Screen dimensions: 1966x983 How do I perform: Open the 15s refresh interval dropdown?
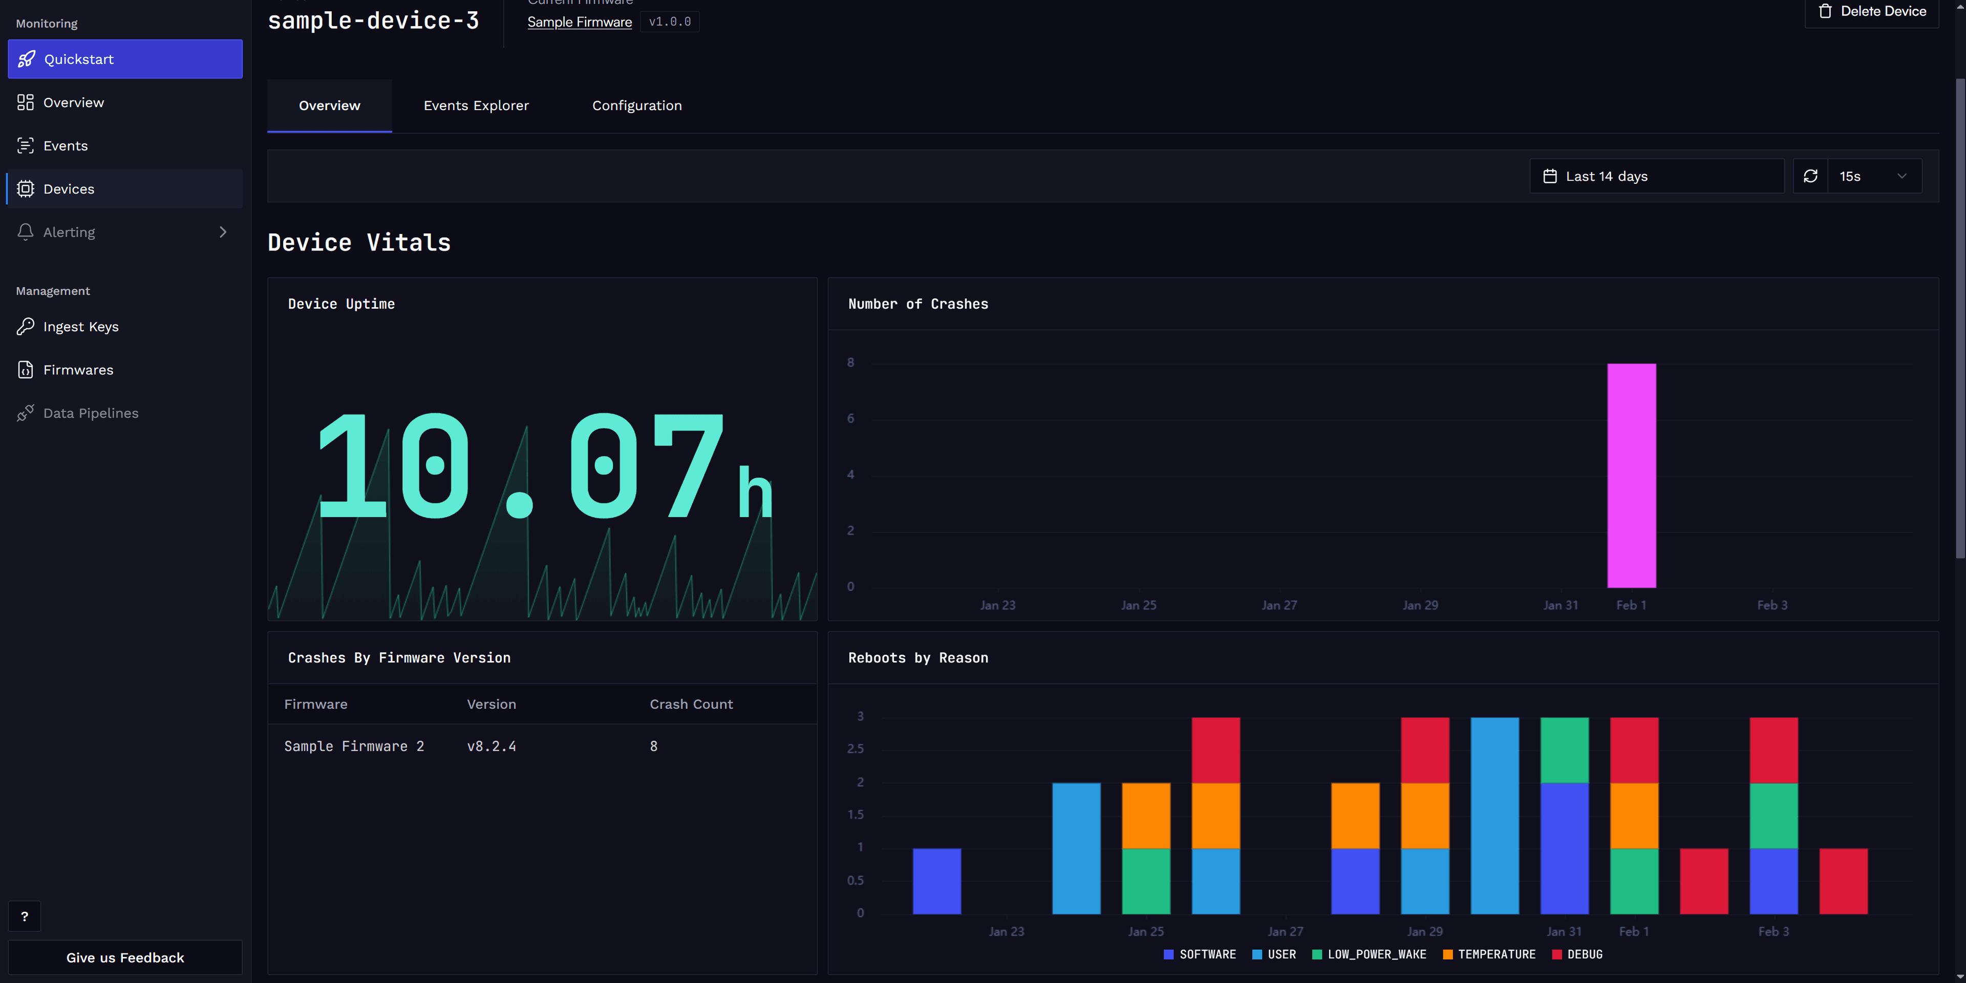click(1874, 176)
